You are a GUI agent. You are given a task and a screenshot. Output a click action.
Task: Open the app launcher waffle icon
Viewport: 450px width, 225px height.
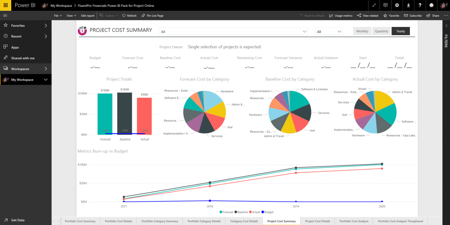tap(5, 5)
